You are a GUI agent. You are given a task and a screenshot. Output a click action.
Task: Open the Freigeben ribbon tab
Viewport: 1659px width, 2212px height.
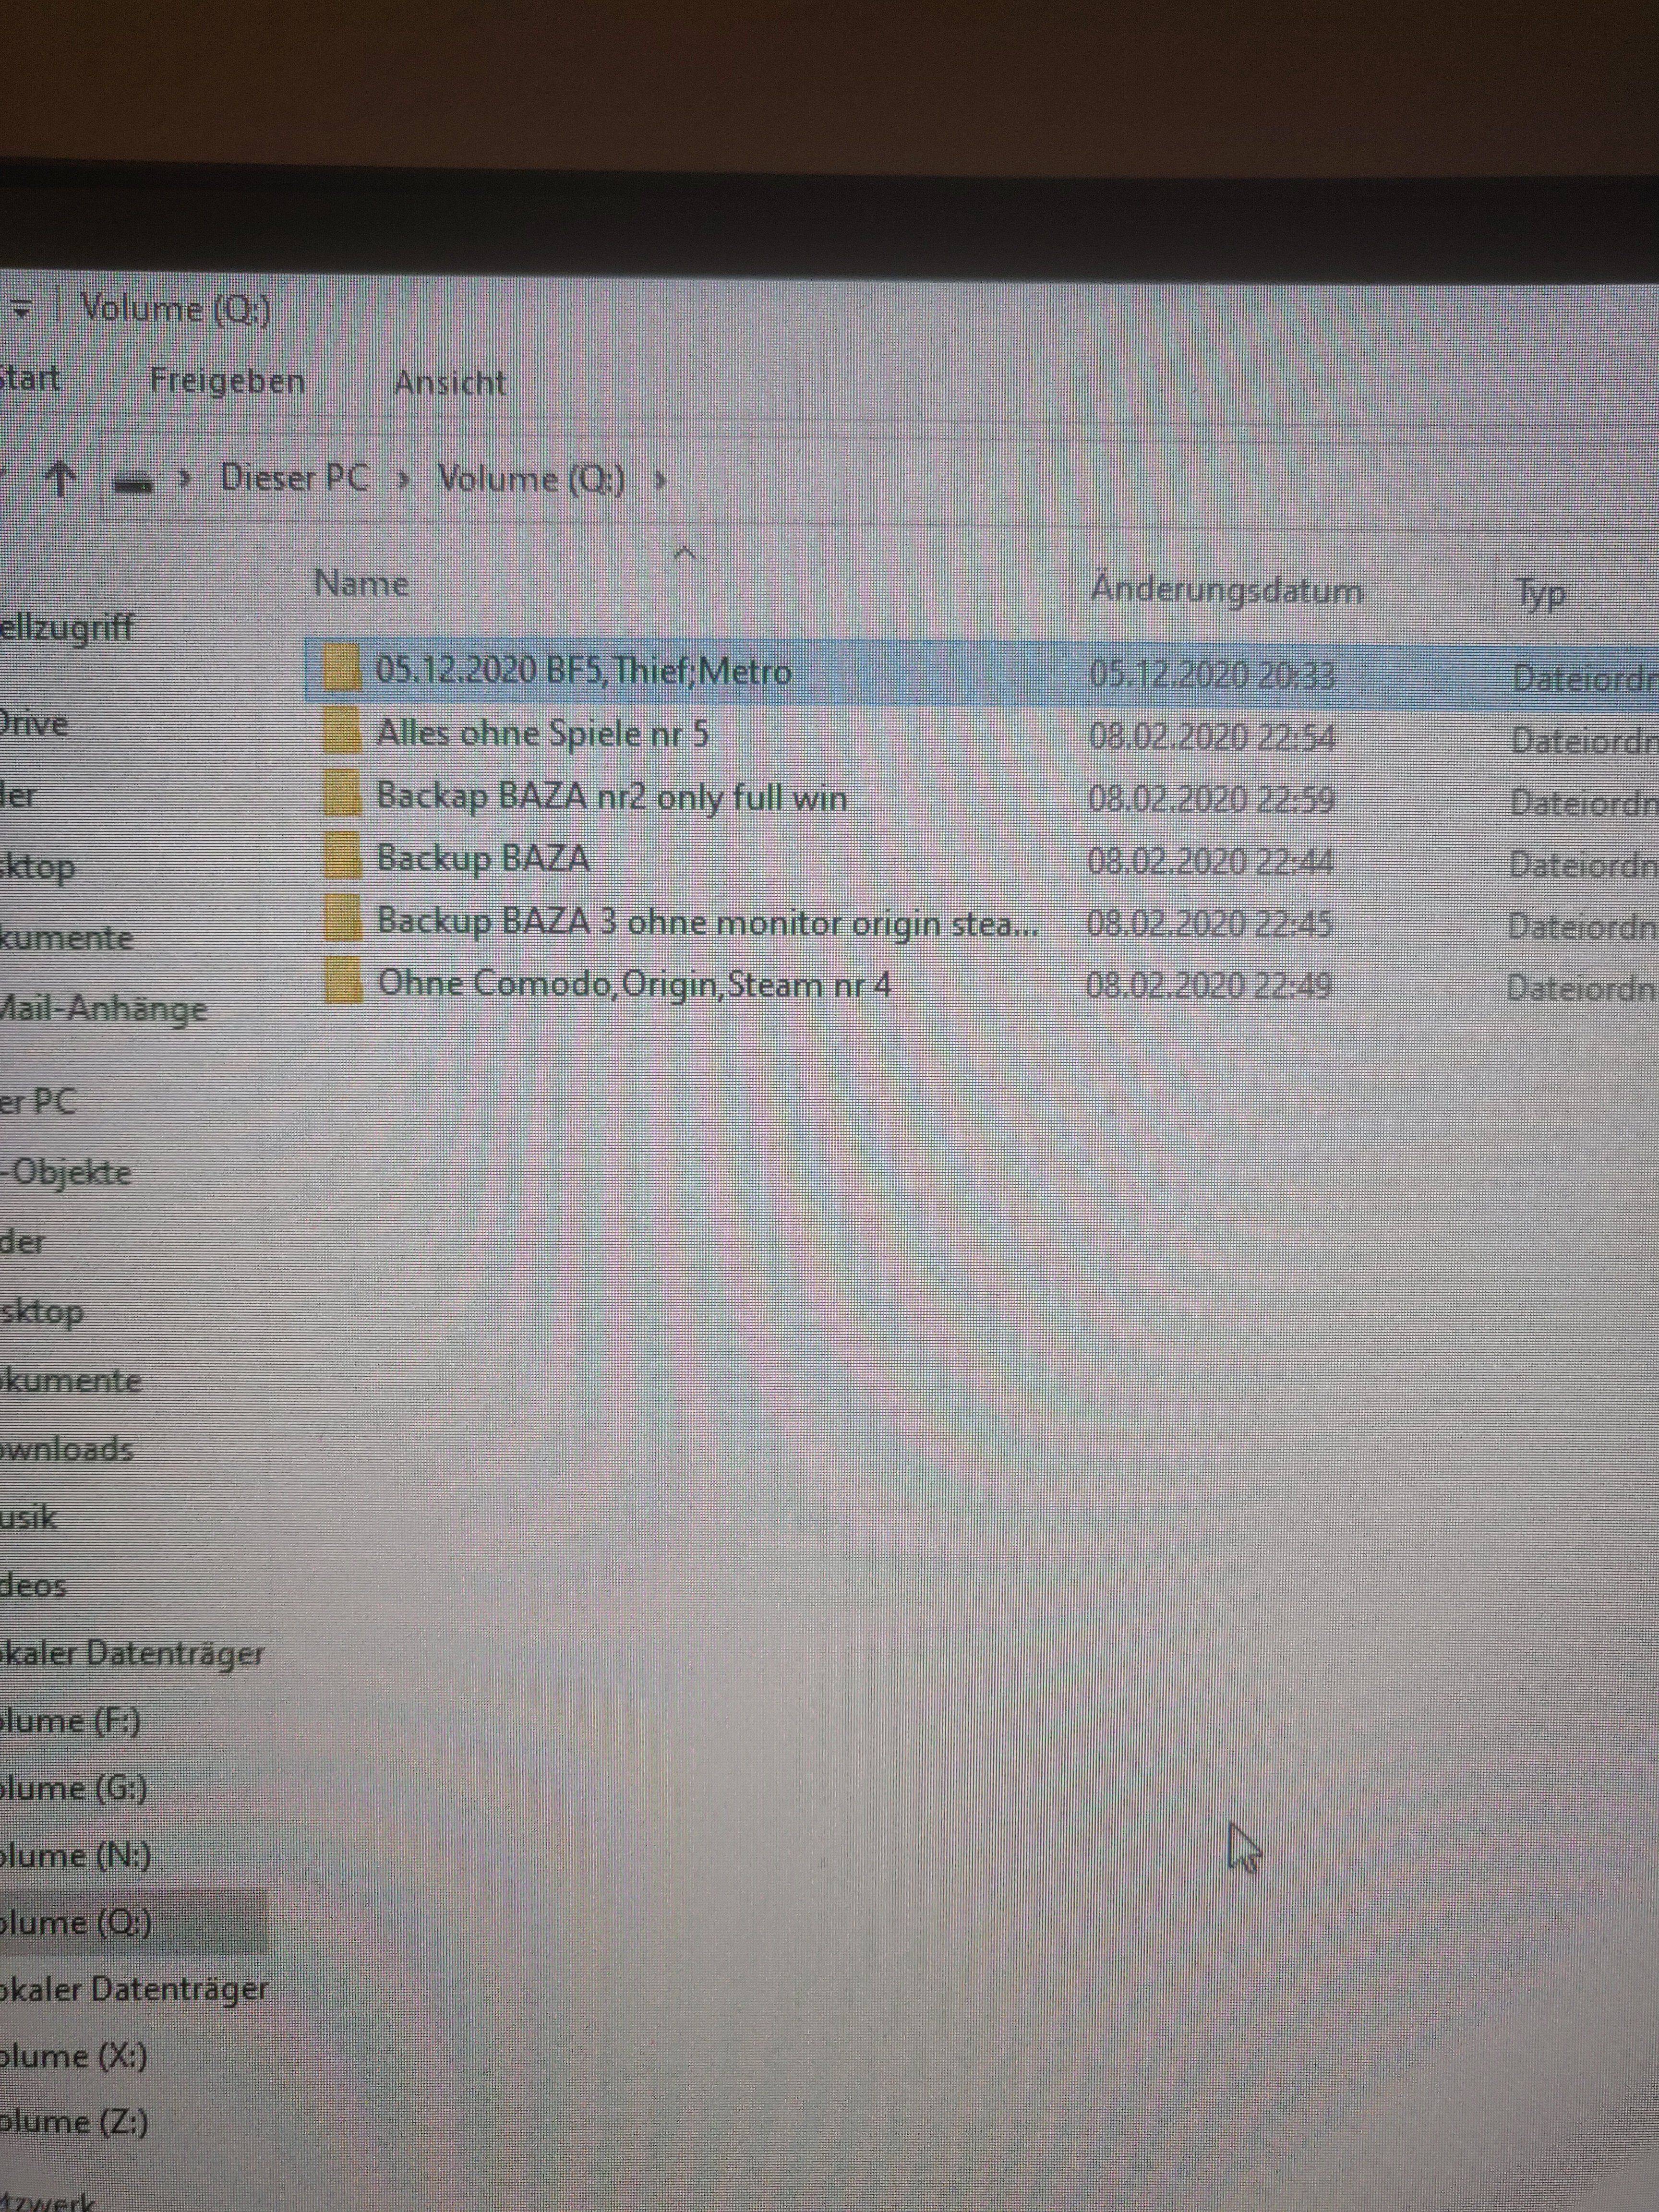pos(227,381)
